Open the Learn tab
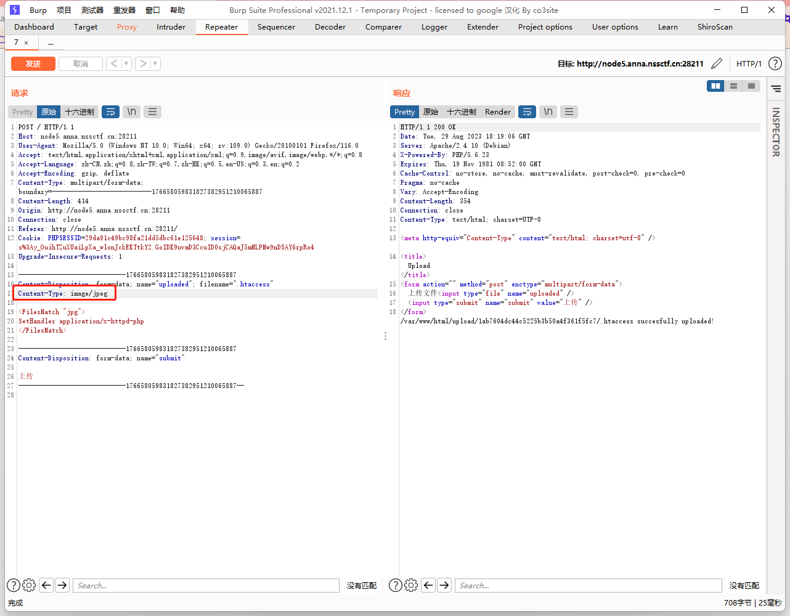Image resolution: width=790 pixels, height=616 pixels. point(668,26)
